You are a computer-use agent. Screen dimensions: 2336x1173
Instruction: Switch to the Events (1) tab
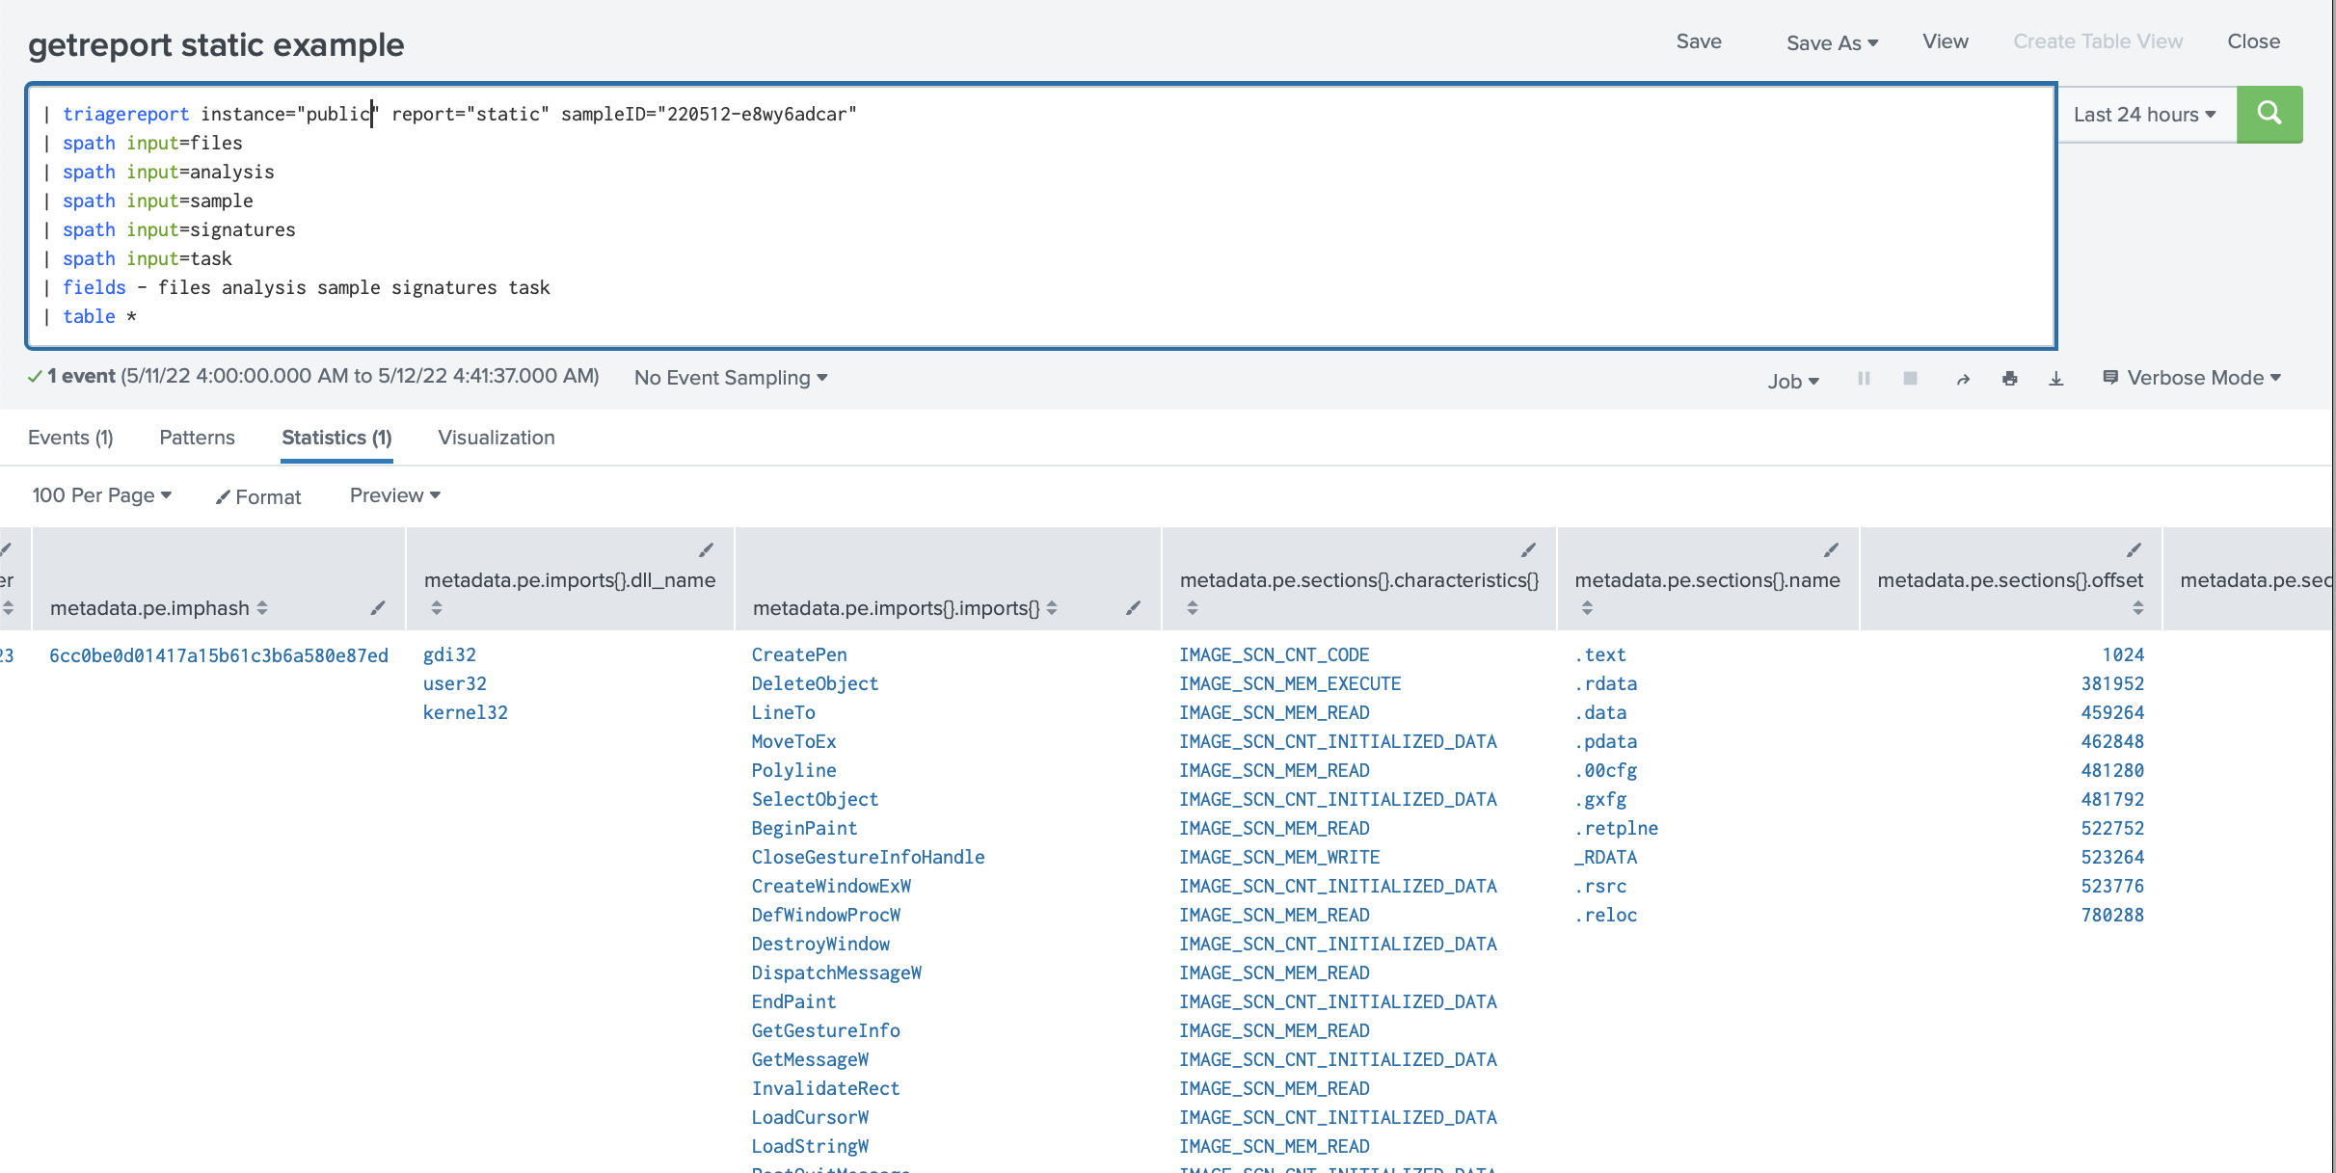[70, 438]
